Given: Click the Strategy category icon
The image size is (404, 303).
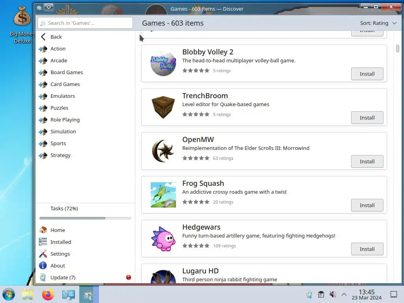Looking at the screenshot, I should tap(43, 155).
